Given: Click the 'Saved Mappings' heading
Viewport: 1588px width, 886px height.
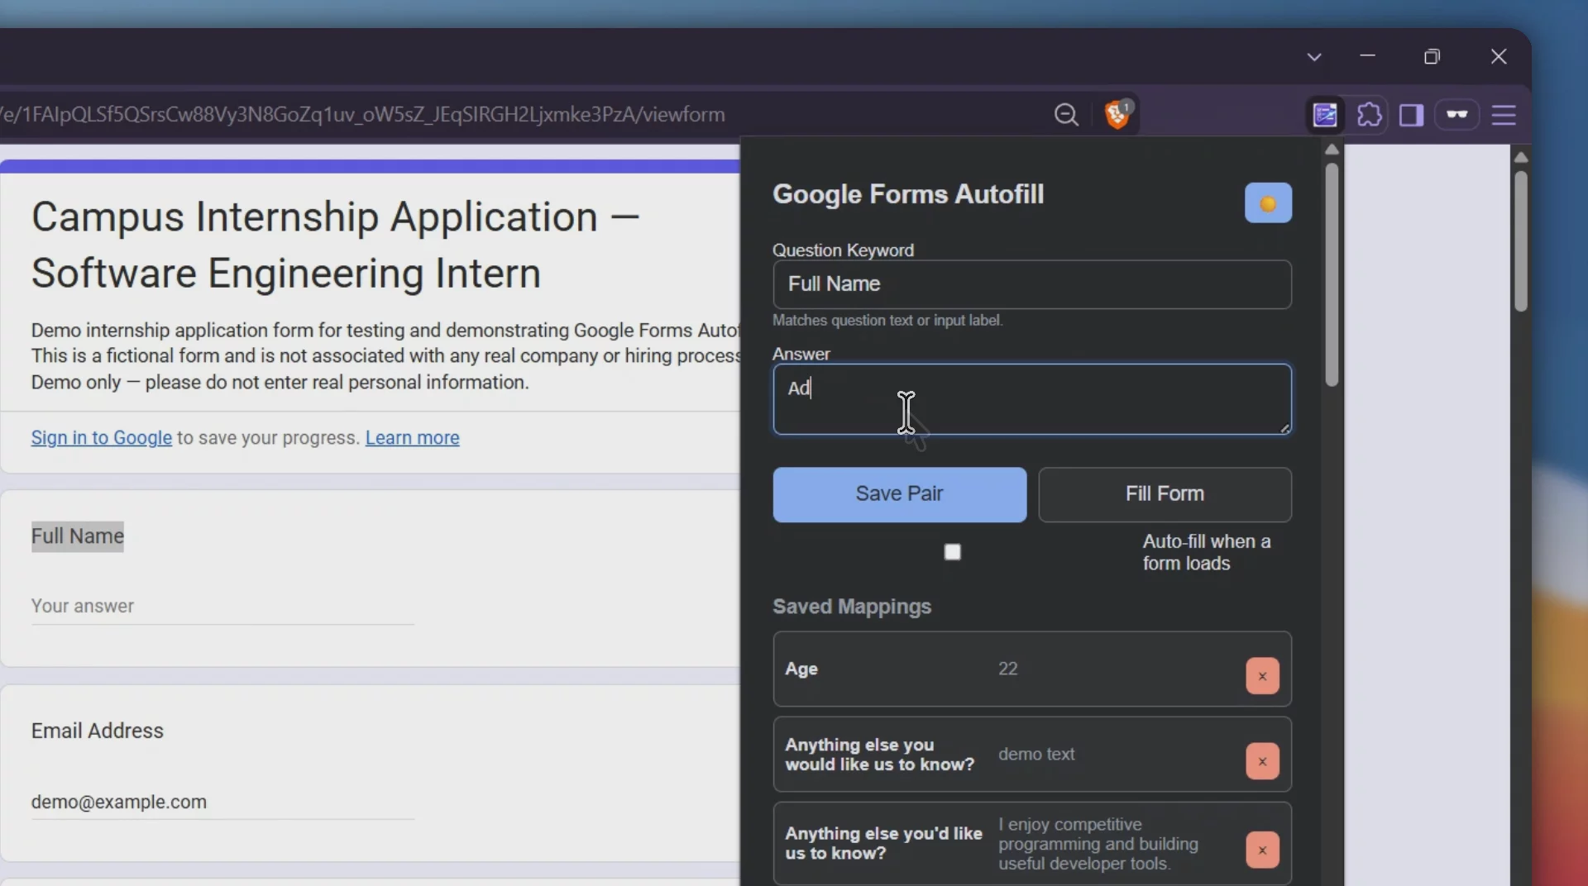Looking at the screenshot, I should tap(852, 607).
